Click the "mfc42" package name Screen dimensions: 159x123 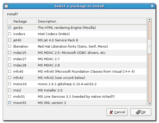tap(18, 78)
